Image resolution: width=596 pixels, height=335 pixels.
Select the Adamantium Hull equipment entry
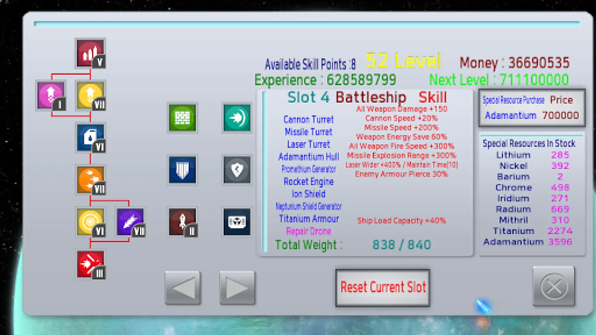(x=308, y=157)
